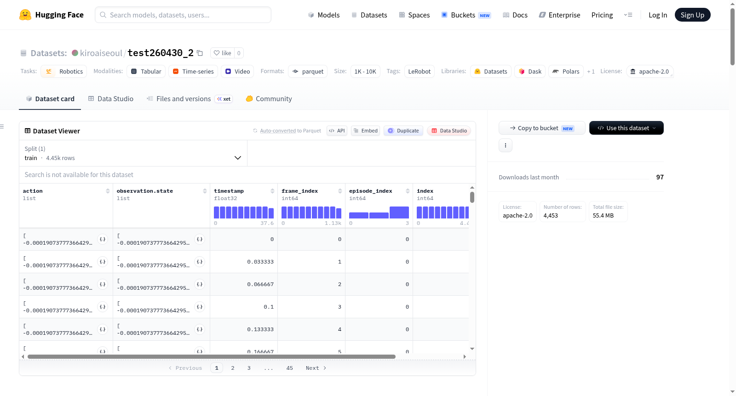The width and height of the screenshot is (736, 396).
Task: Expand observation.state list in first row
Action: [200, 239]
